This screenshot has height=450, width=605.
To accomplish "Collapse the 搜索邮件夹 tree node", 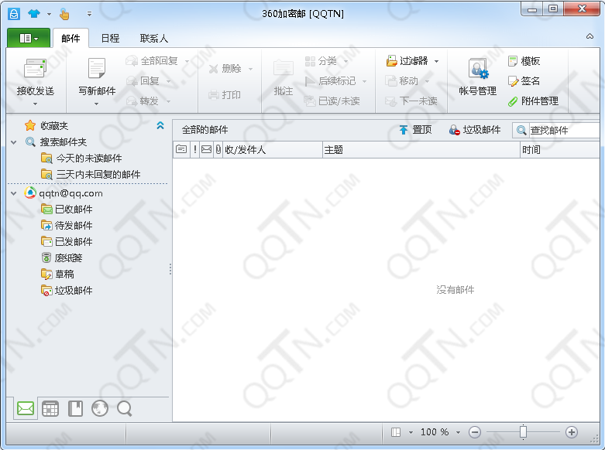I will (x=14, y=142).
